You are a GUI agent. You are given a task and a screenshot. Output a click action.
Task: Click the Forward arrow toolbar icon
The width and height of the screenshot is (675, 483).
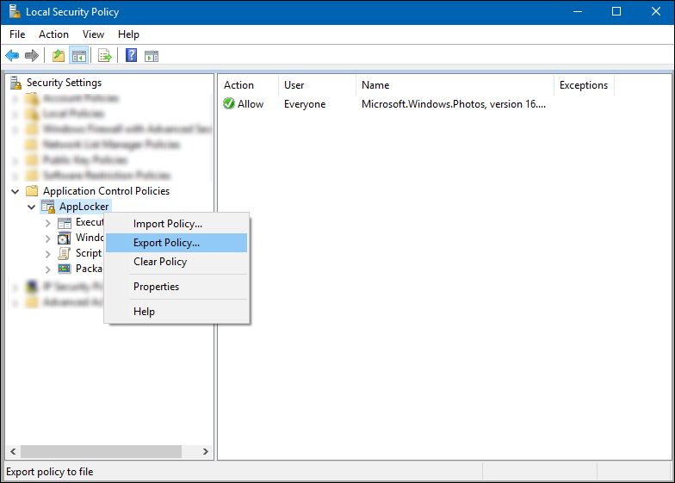point(32,56)
